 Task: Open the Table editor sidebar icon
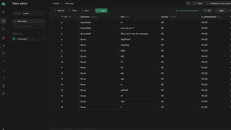[4, 21]
